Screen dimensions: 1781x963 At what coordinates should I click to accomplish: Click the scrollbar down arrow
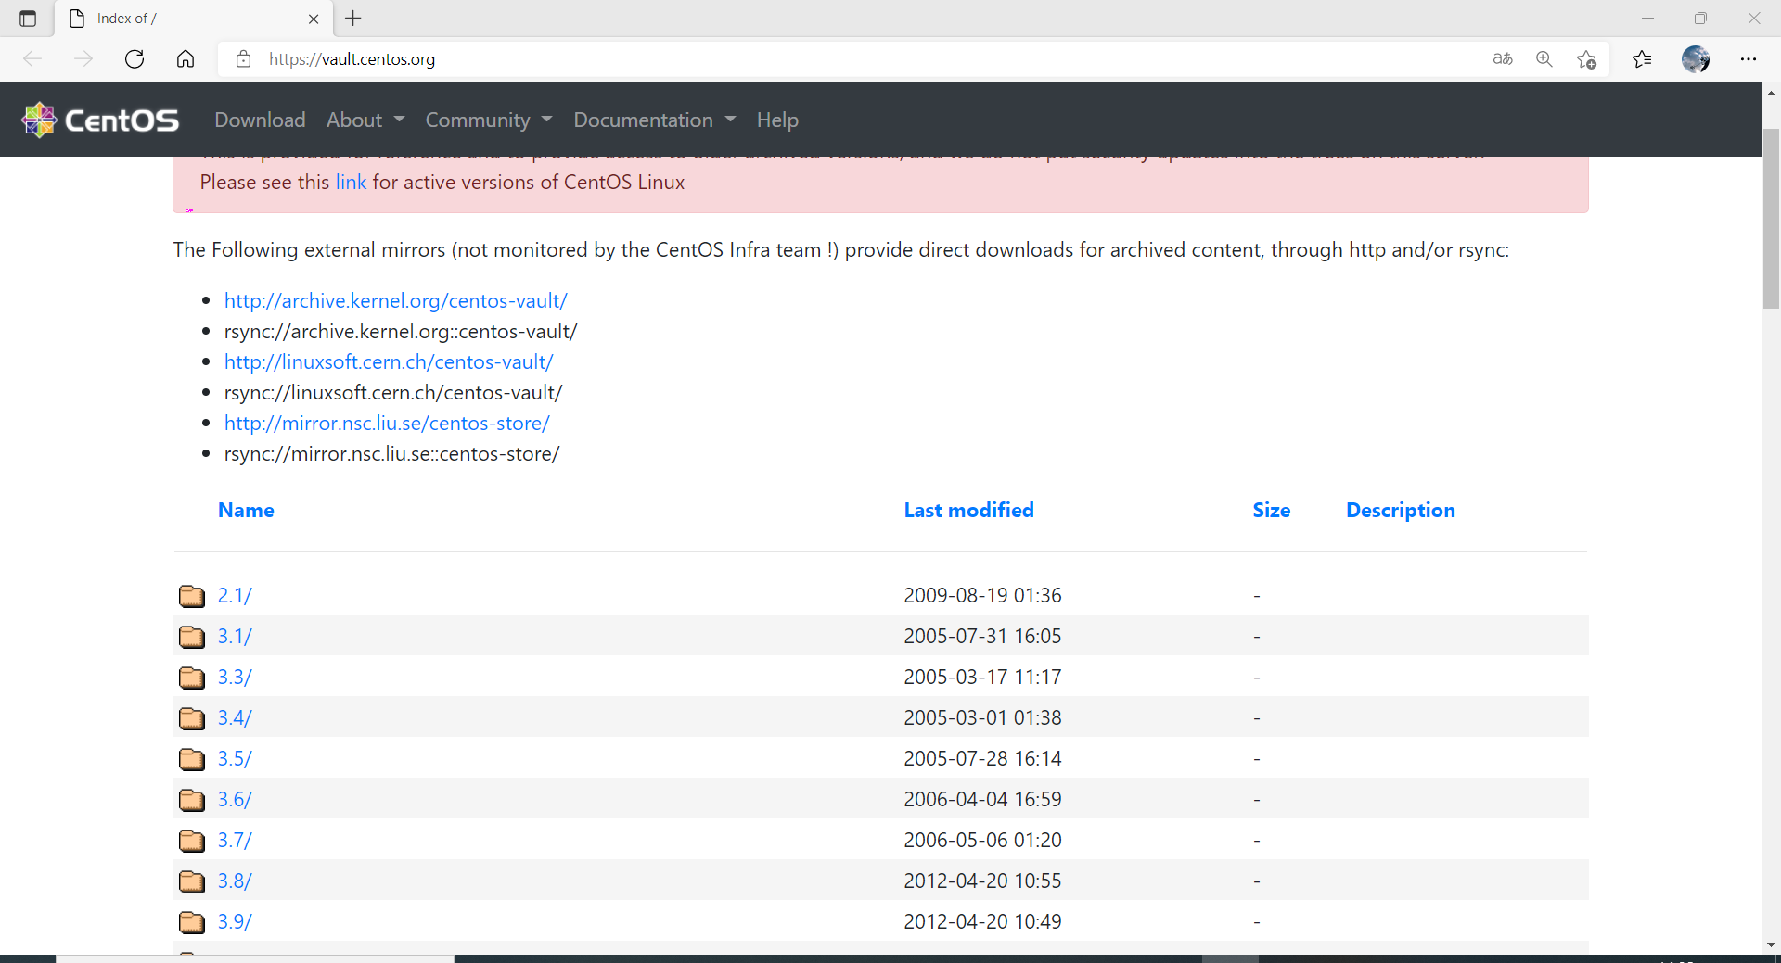(x=1771, y=944)
